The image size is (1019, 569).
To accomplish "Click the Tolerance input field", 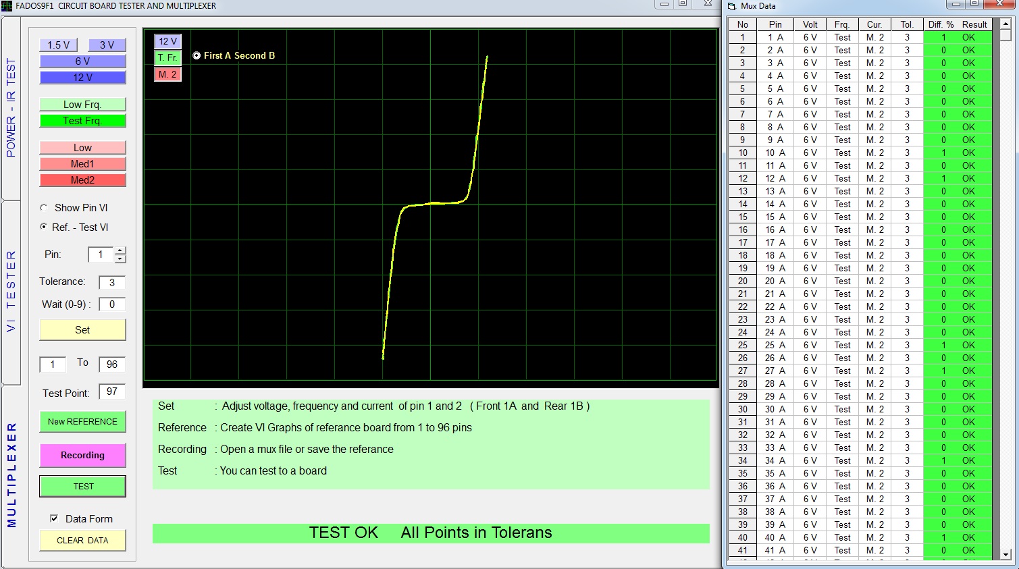I will coord(111,283).
